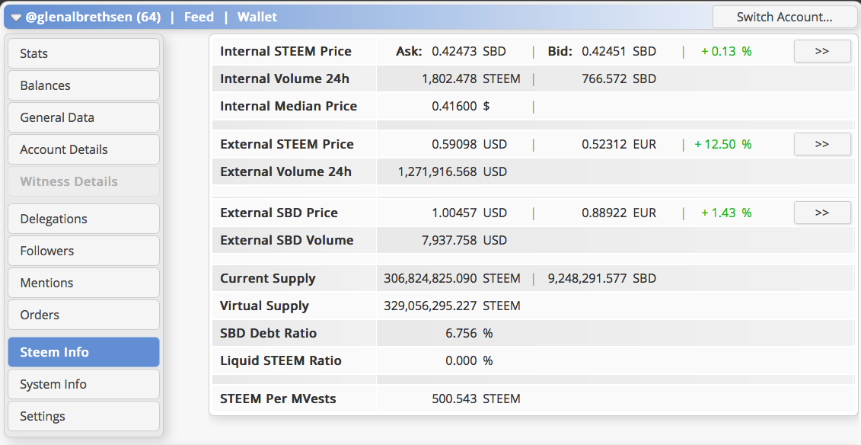Select the 6.756 % debt ratio value

469,333
